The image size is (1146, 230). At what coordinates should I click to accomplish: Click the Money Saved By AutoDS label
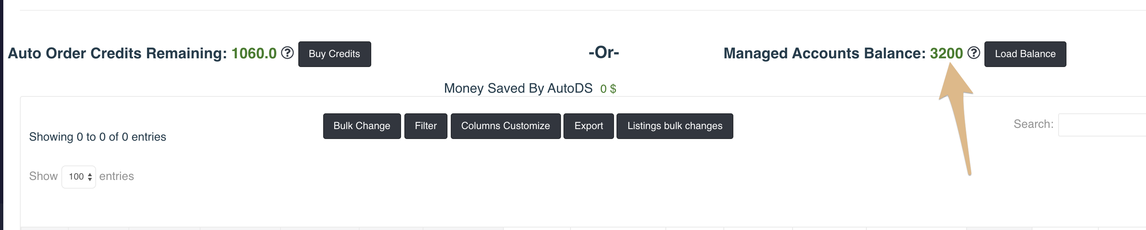[x=518, y=89]
